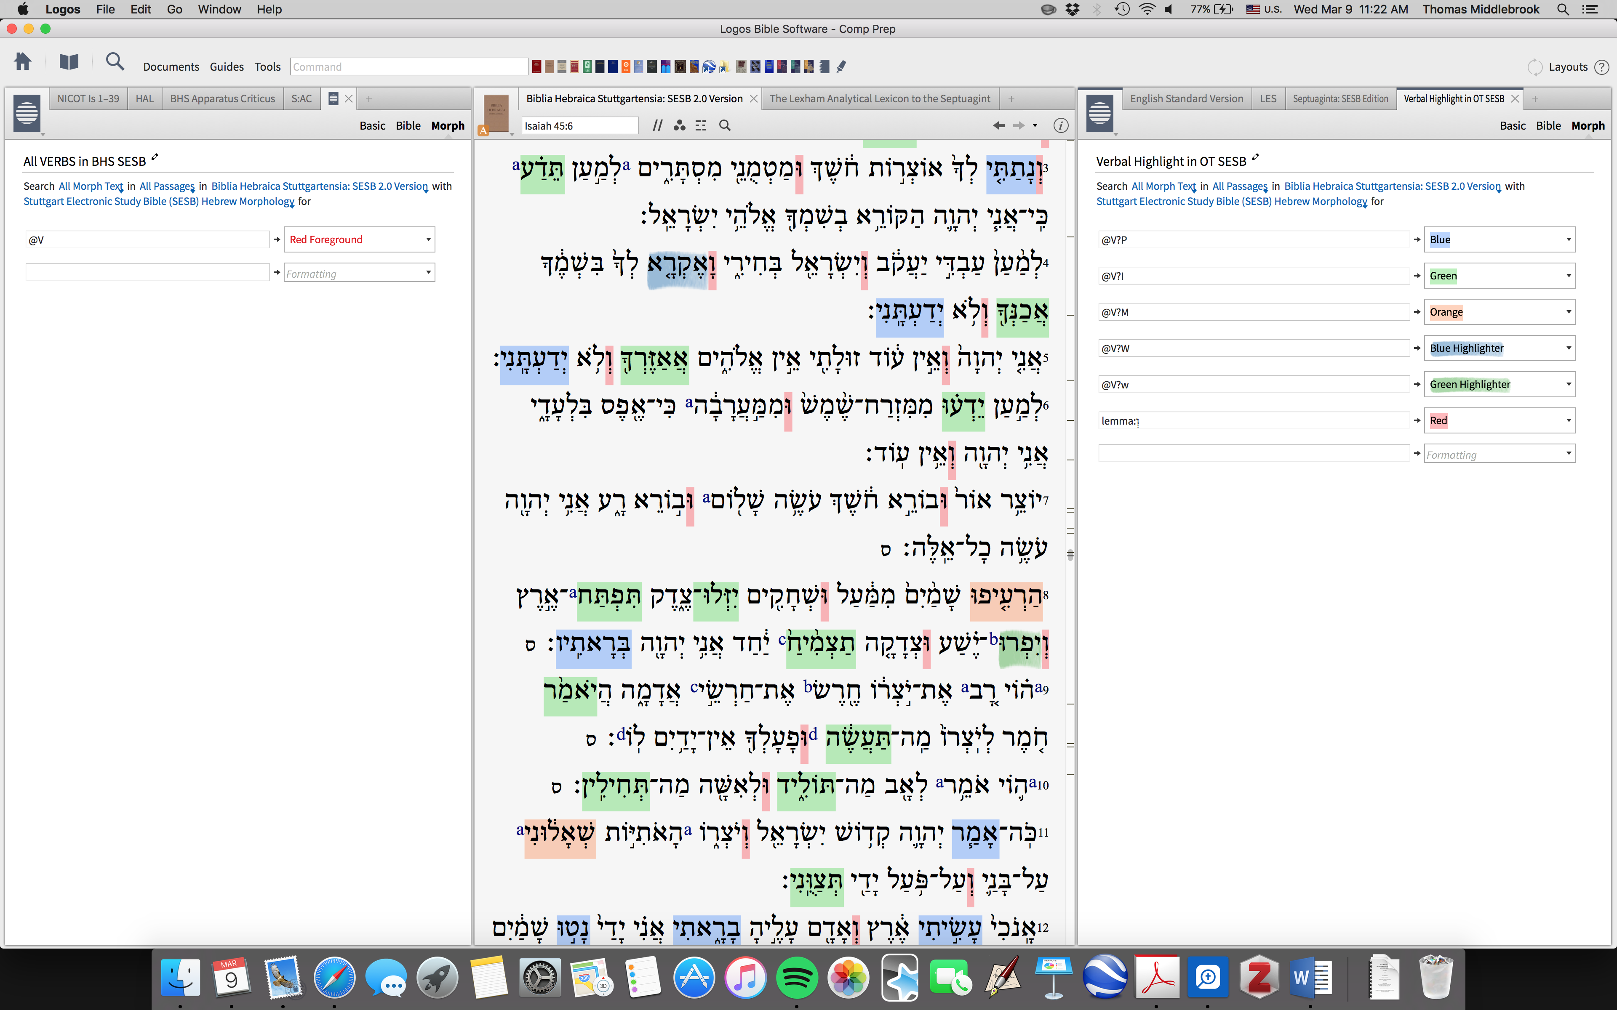Click All Passages link in right panel
Image resolution: width=1617 pixels, height=1010 pixels.
[x=1240, y=186]
